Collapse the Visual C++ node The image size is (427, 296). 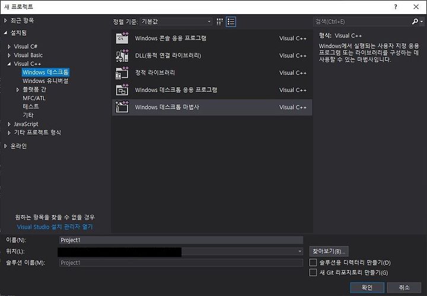(9, 63)
